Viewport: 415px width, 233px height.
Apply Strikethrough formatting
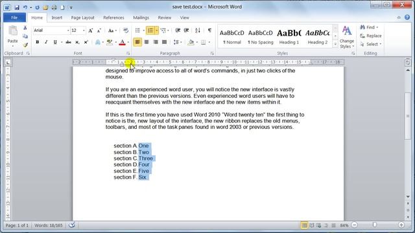[68, 42]
